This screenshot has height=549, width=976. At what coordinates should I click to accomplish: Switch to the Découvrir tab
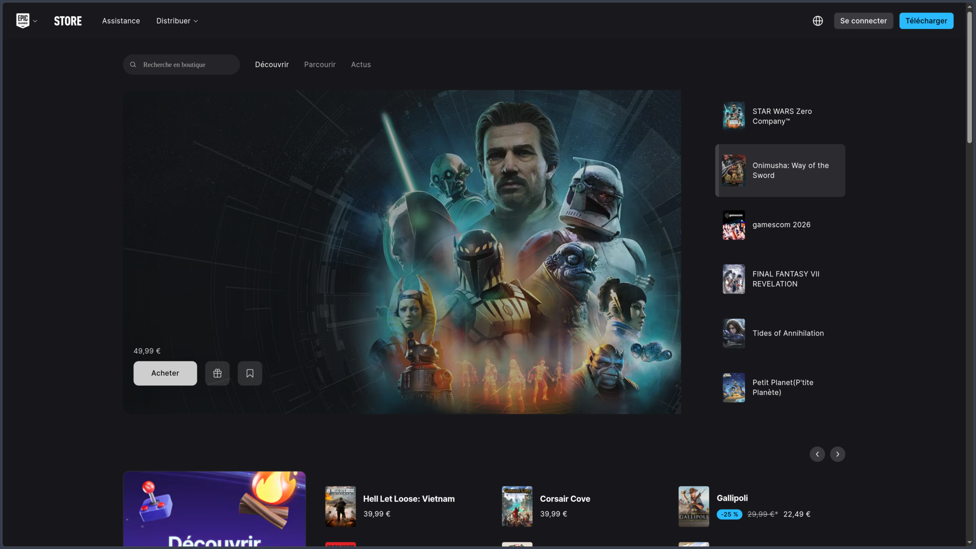272,65
